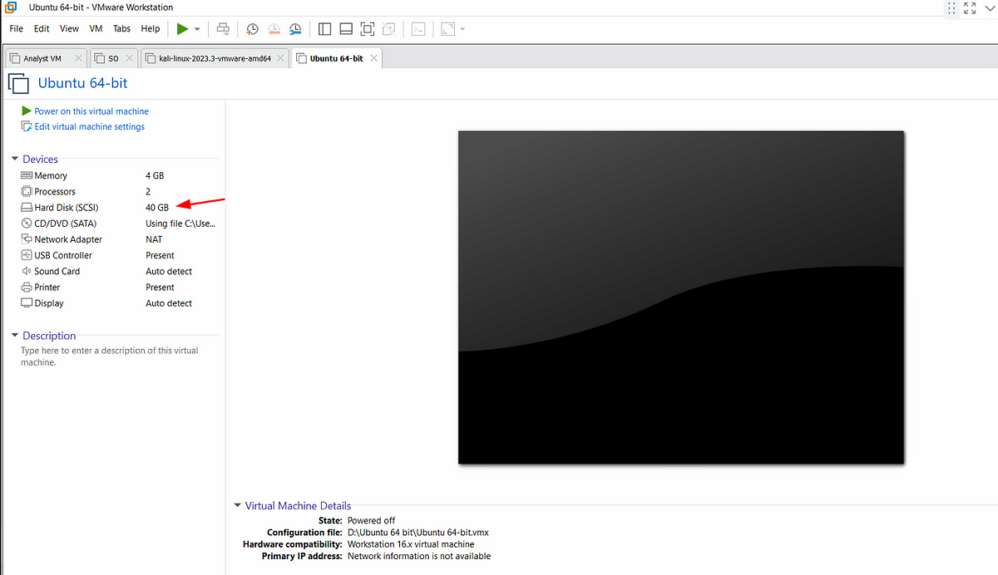Click the Network Adapter device icon

point(27,239)
